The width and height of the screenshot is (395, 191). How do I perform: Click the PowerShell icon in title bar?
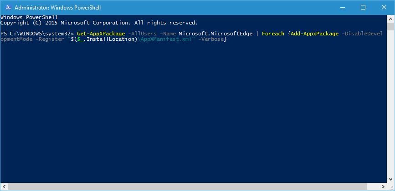[x=8, y=8]
